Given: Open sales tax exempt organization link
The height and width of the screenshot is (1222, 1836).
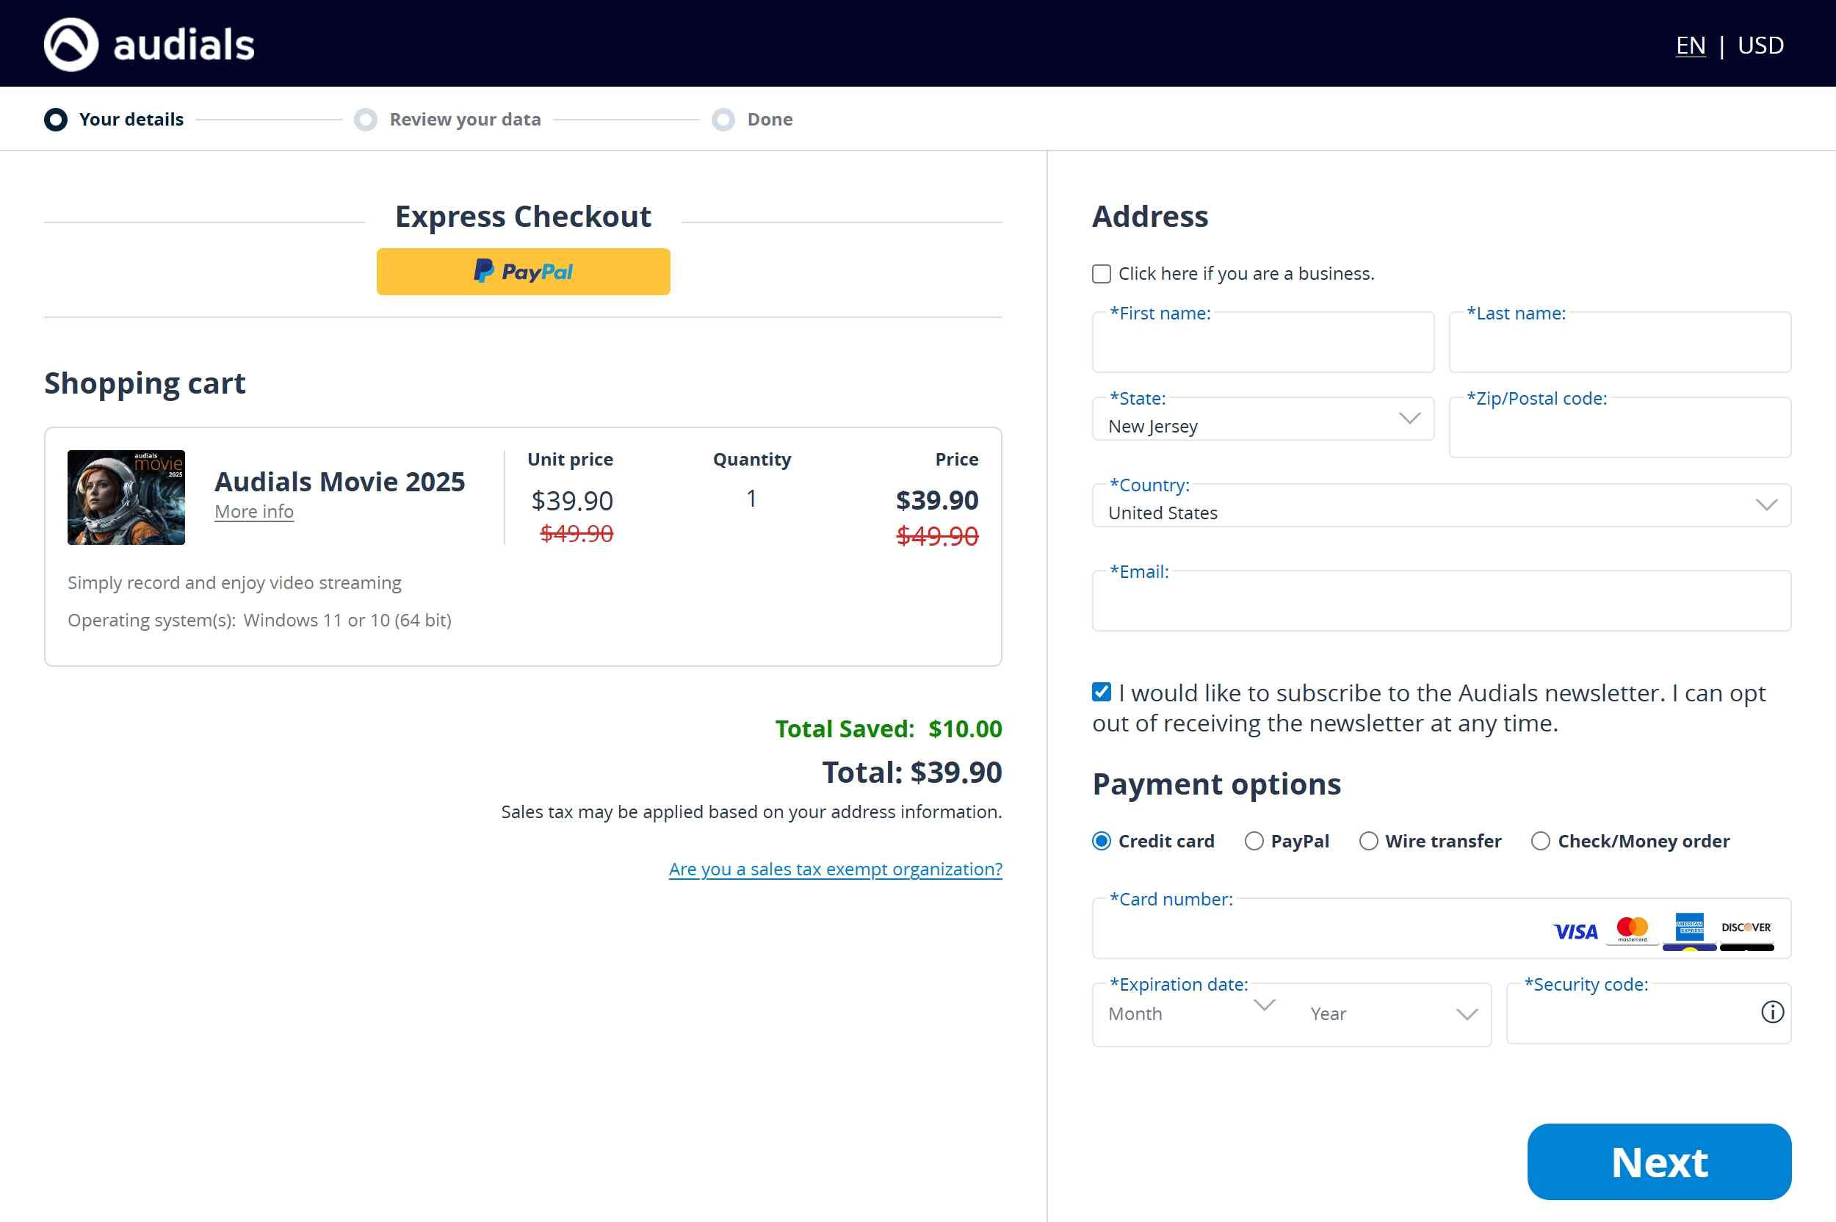Looking at the screenshot, I should click(x=834, y=868).
